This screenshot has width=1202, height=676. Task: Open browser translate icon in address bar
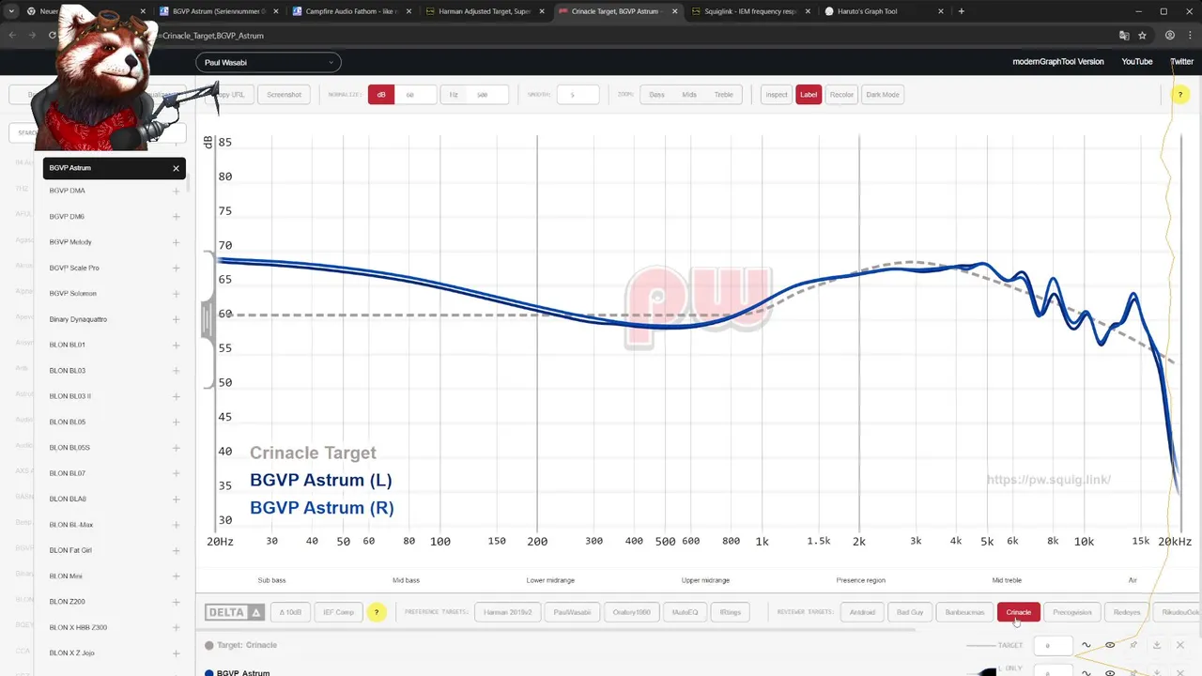1124,36
